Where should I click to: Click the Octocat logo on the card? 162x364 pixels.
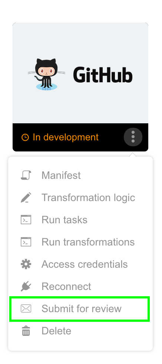coord(46,74)
